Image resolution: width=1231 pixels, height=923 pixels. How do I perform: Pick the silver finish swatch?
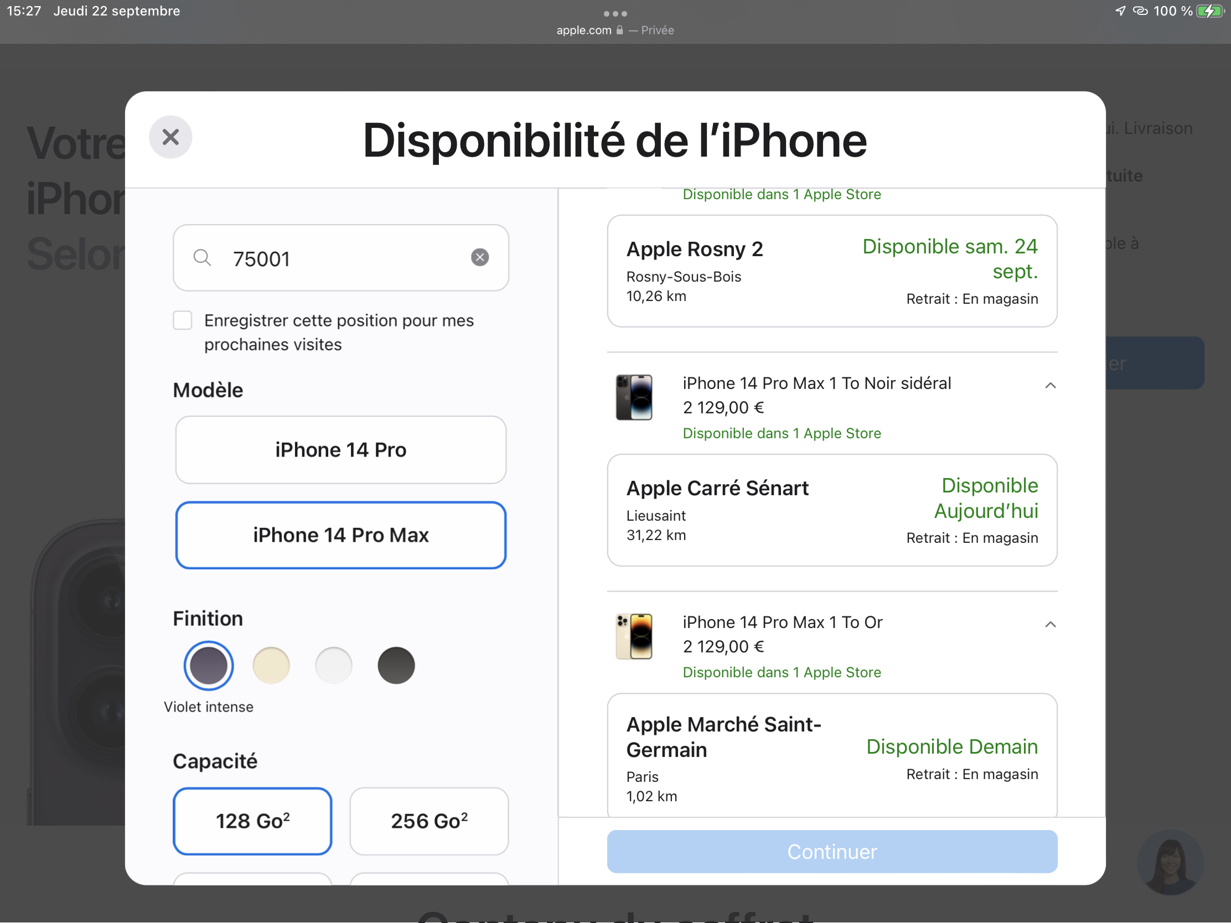(x=333, y=665)
